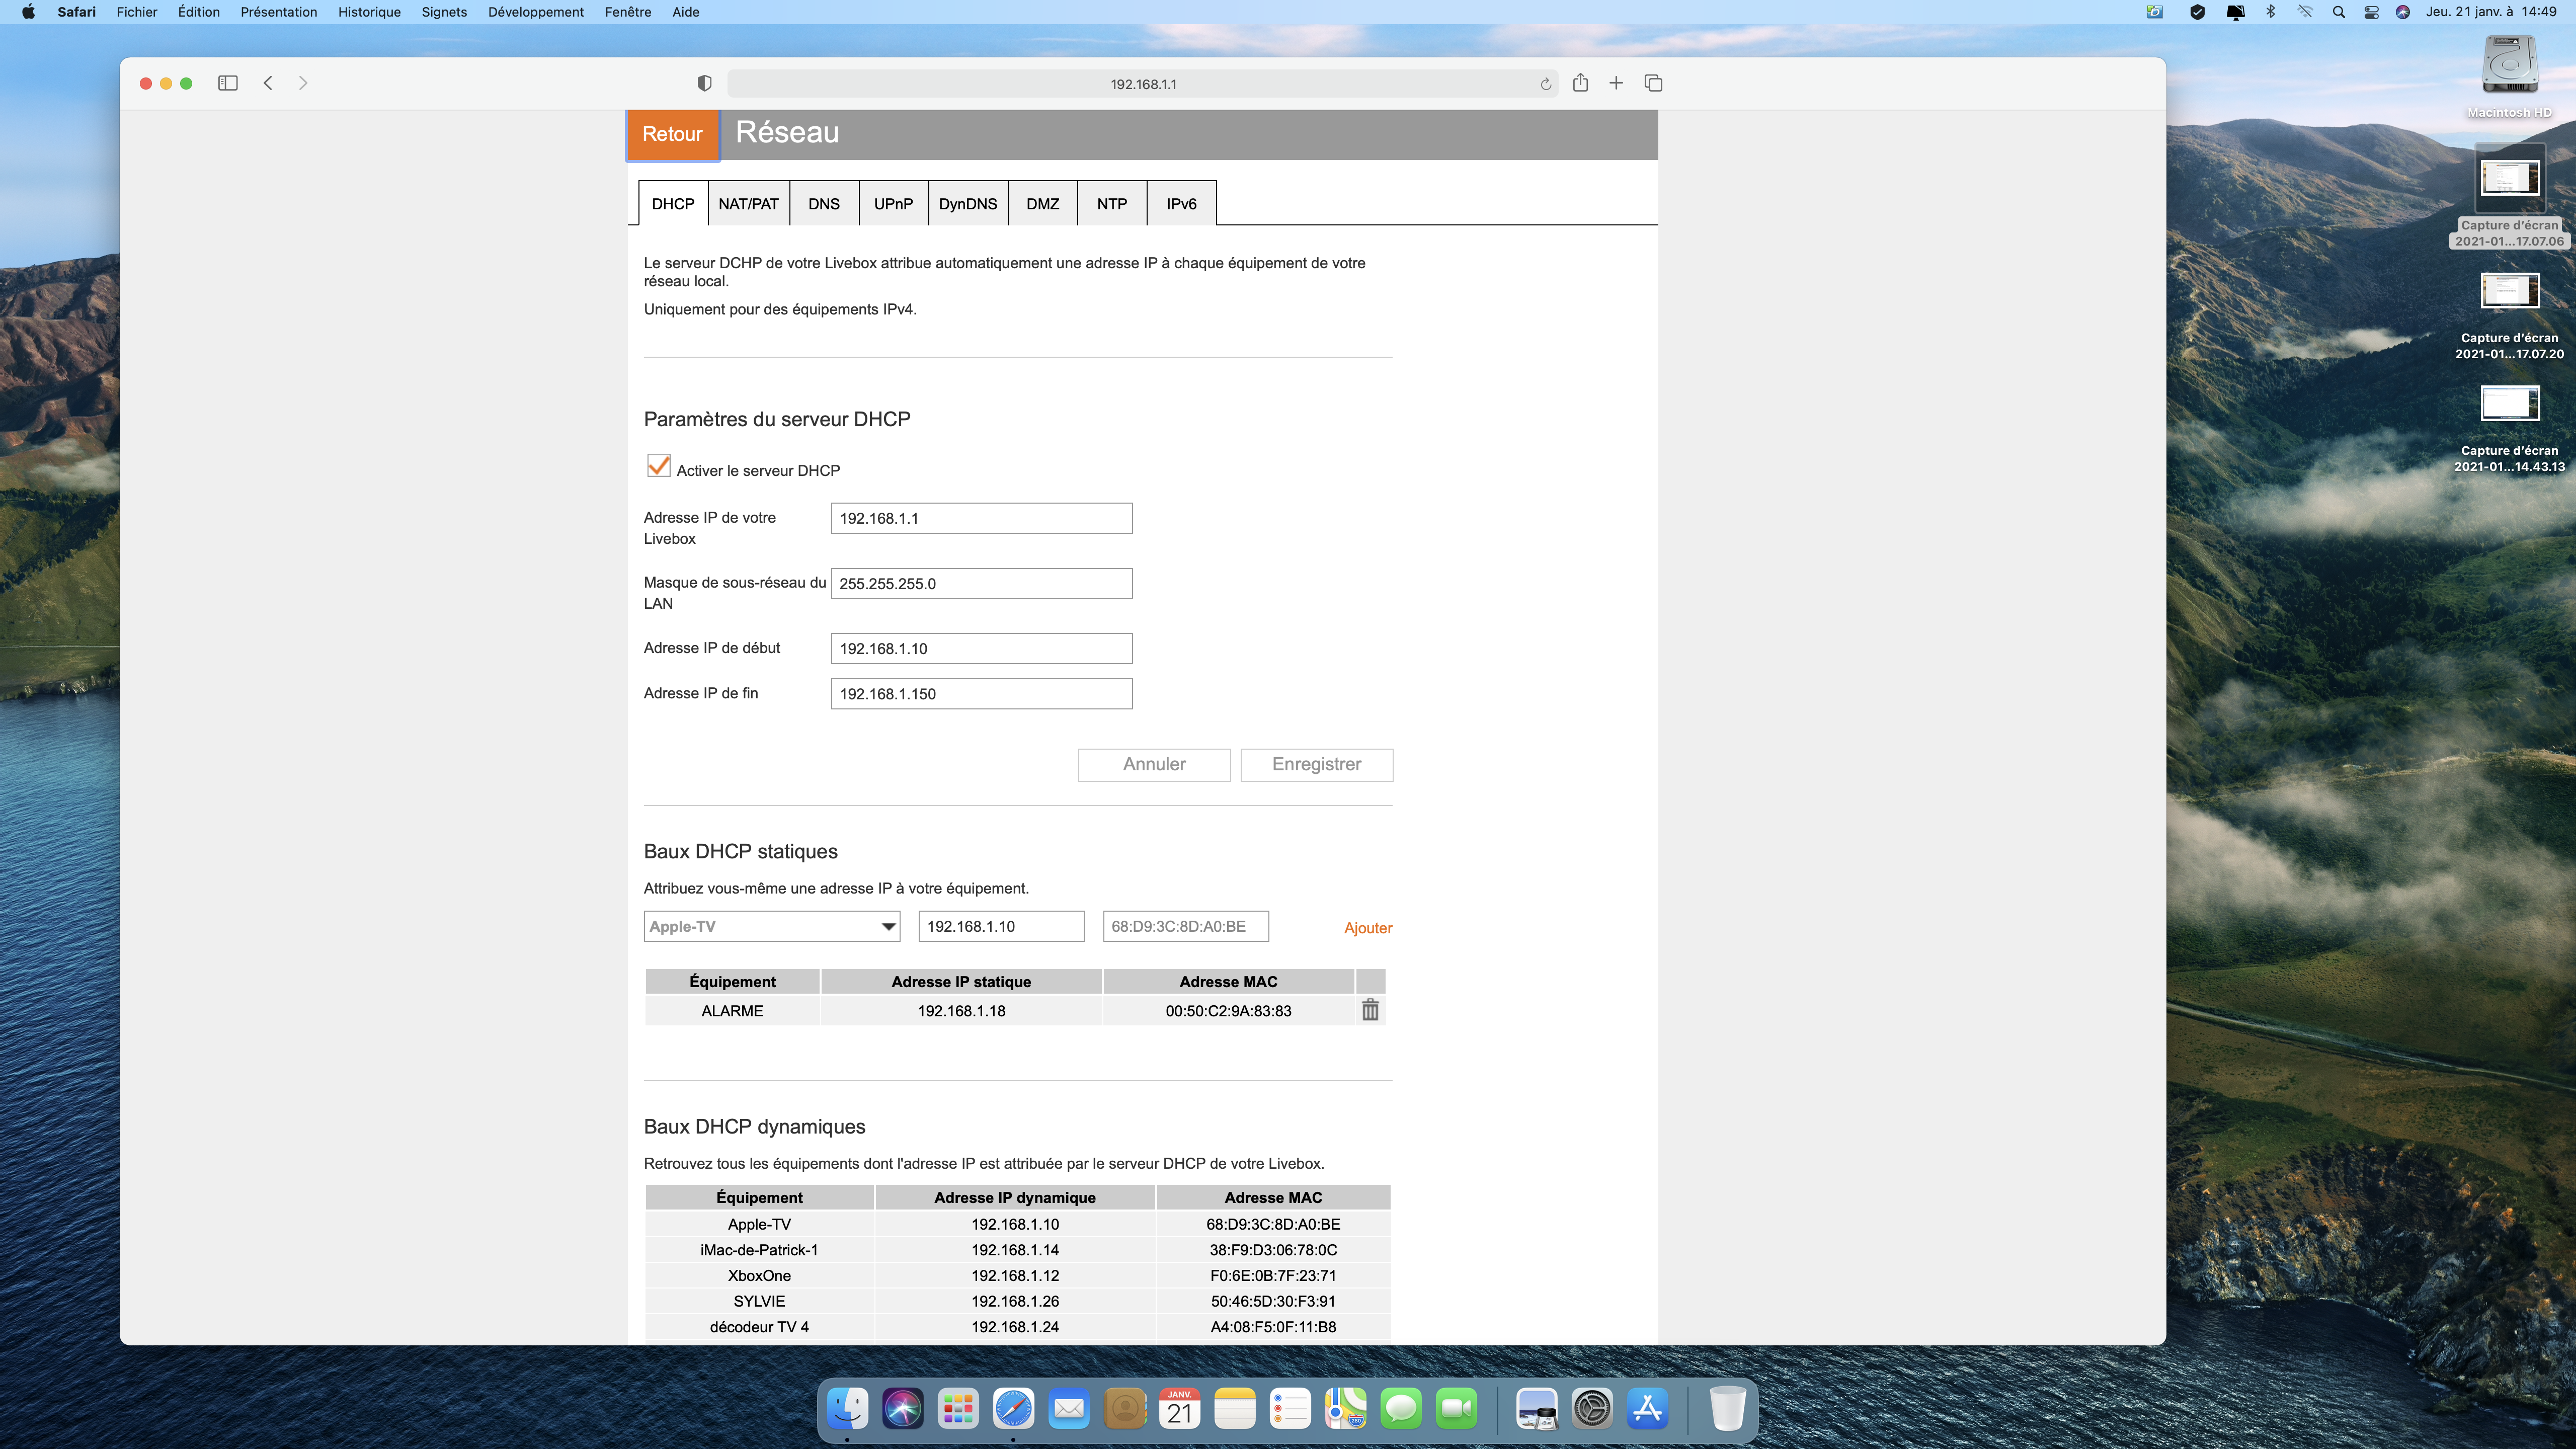
Task: Open Notes from the Dock
Action: 1235,1409
